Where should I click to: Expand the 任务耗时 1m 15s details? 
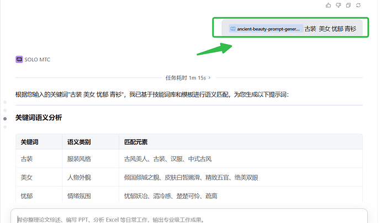(x=188, y=78)
